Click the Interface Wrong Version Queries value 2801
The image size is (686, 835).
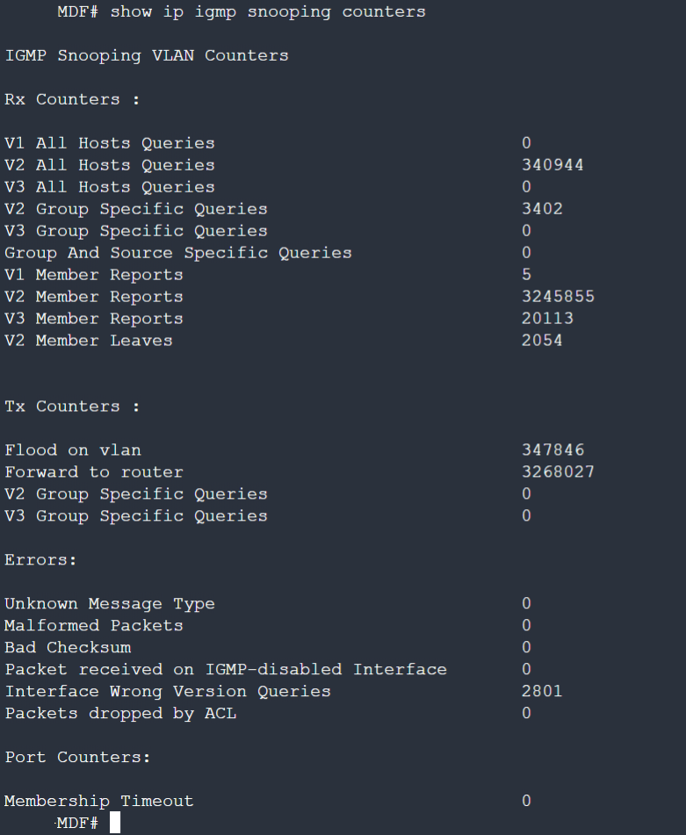542,691
